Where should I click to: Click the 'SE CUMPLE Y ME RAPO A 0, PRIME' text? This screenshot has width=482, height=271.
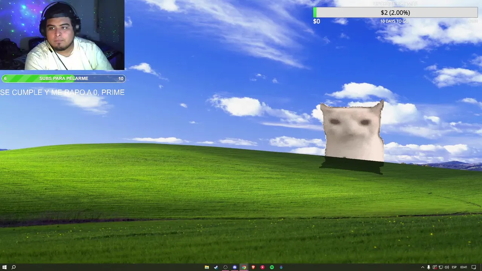tap(62, 92)
